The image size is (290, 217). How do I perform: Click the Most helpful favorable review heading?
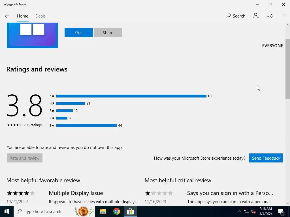tap(43, 180)
